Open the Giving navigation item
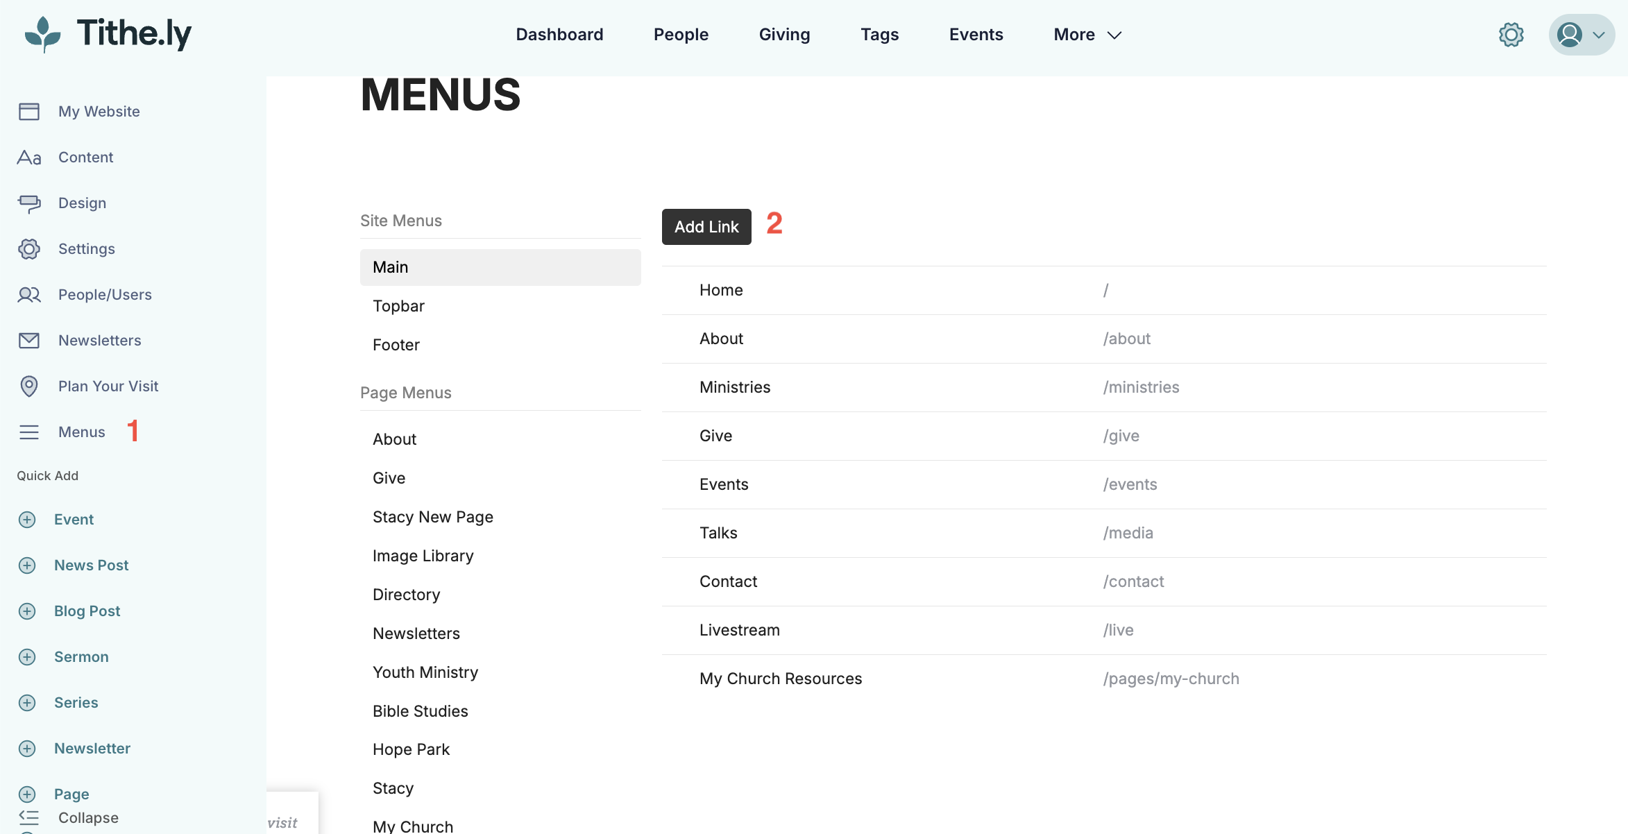Viewport: 1628px width, 834px height. (784, 35)
